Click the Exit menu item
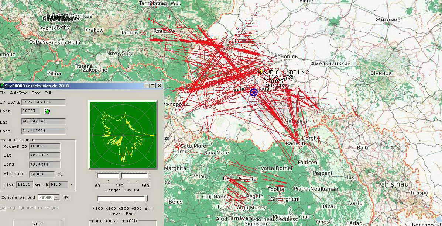This screenshot has width=442, height=226. pos(48,93)
